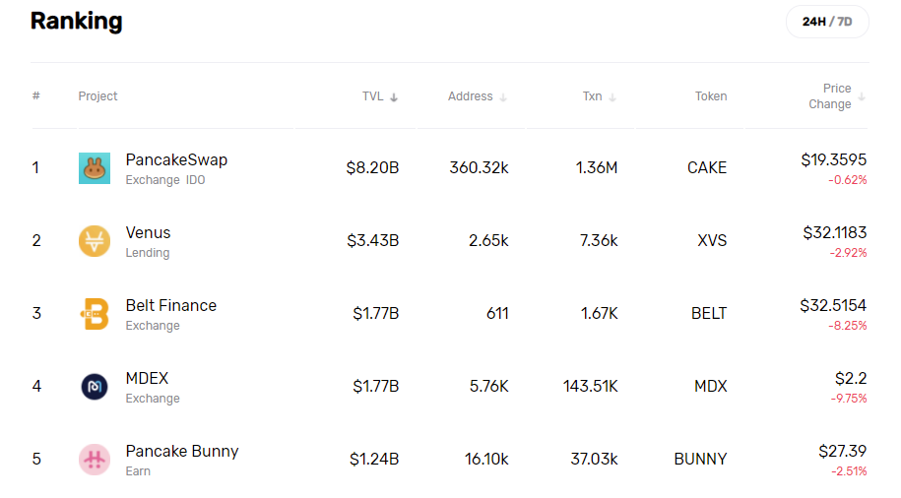Image resolution: width=901 pixels, height=498 pixels.
Task: Open the PancakeSwap project name
Action: point(176,159)
